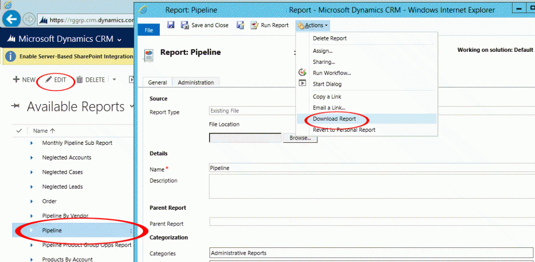The image size is (535, 262).
Task: Open the Microsoft Dynamics CRM navigation dropdown
Action: pyautogui.click(x=119, y=40)
